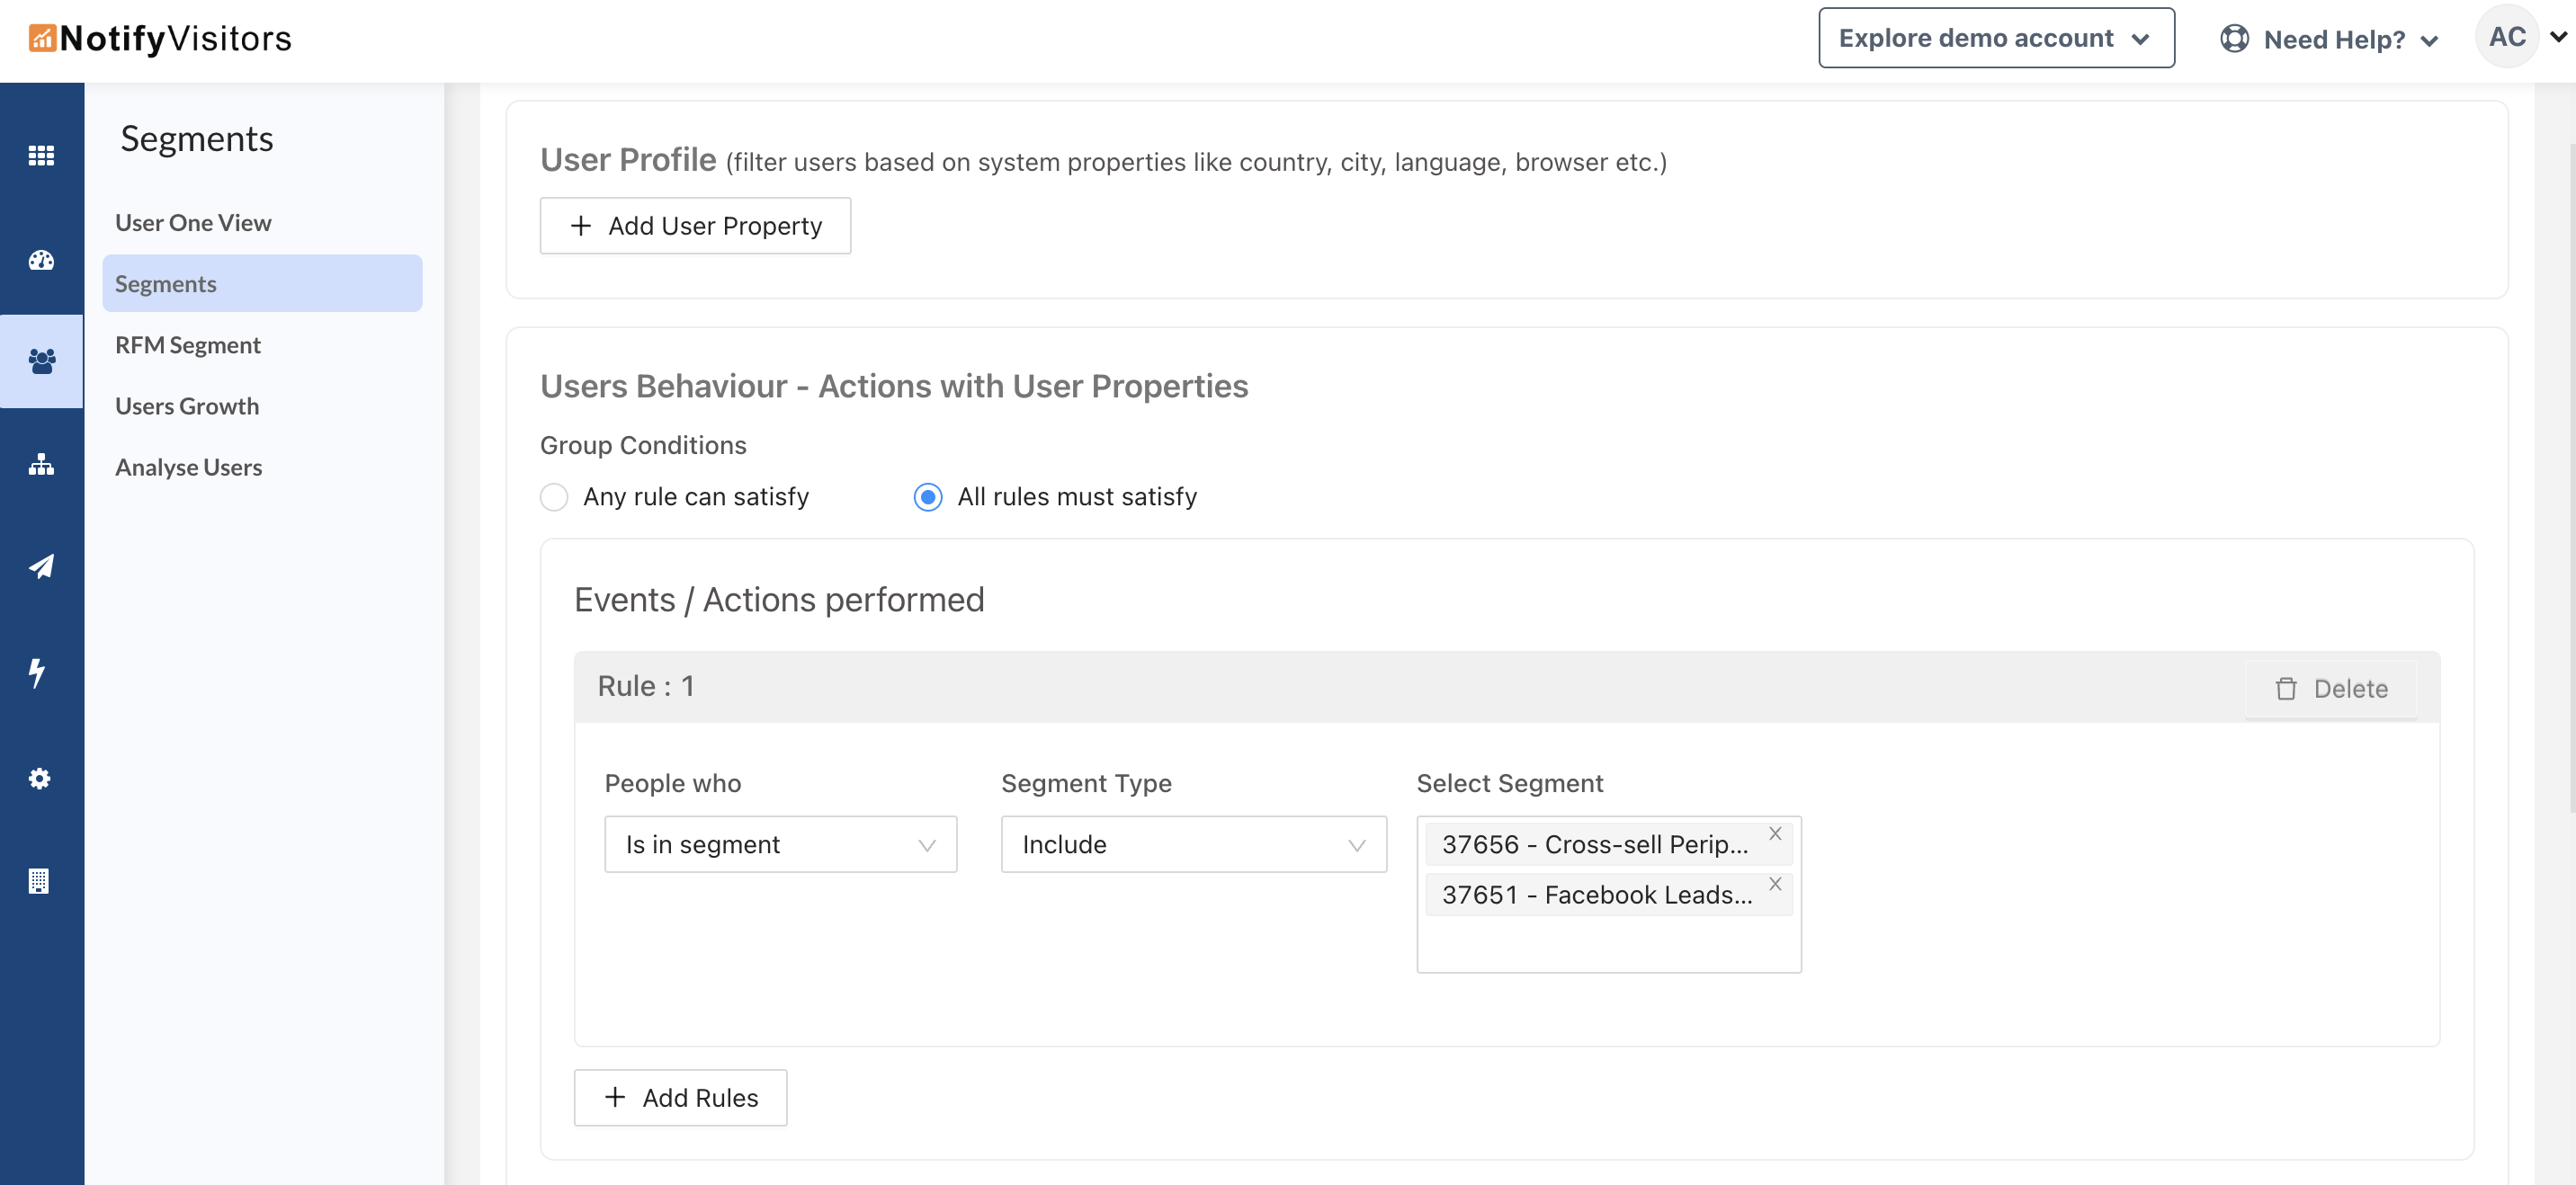The height and width of the screenshot is (1185, 2576).
Task: Remove the 37651 Facebook Leads tag
Action: [1775, 883]
